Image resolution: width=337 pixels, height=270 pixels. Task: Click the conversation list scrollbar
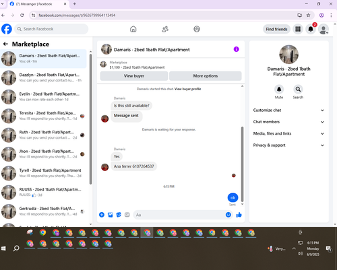coord(90,119)
